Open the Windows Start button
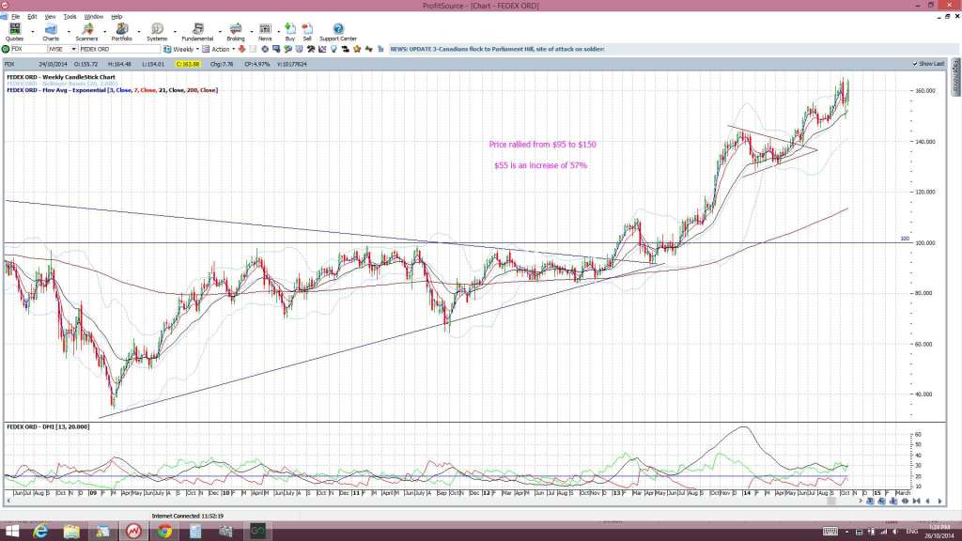The width and height of the screenshot is (962, 541). click(11, 532)
